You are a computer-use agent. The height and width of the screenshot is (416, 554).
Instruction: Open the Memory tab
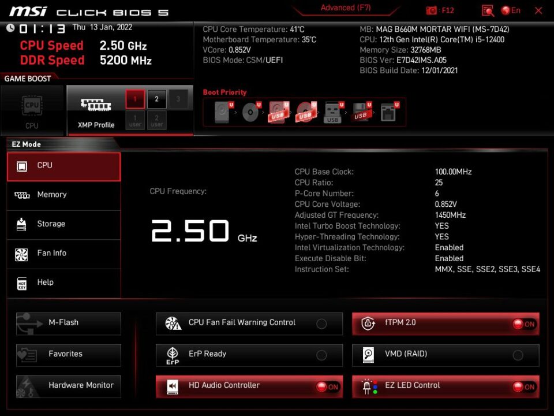pos(64,195)
